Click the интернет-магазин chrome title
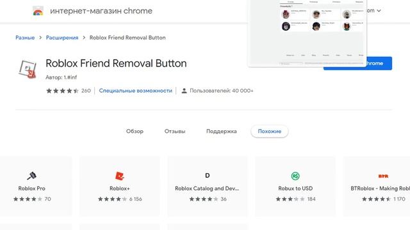410x230 pixels. 101,11
